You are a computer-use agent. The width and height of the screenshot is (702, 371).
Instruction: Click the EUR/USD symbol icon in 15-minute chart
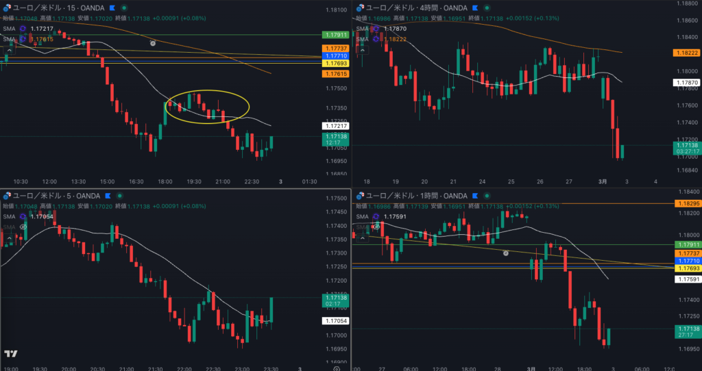tap(7, 8)
